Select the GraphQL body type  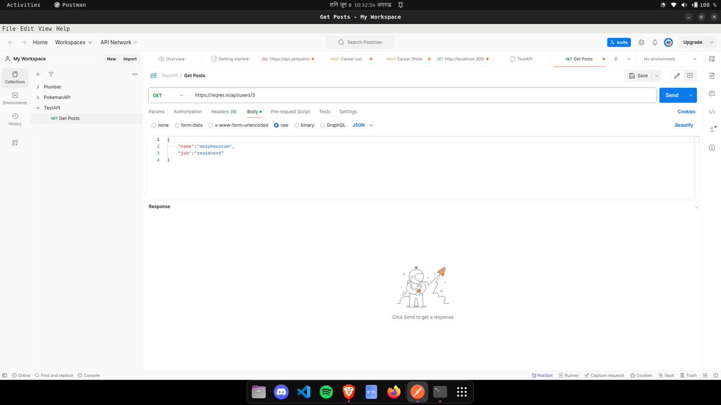pos(333,125)
